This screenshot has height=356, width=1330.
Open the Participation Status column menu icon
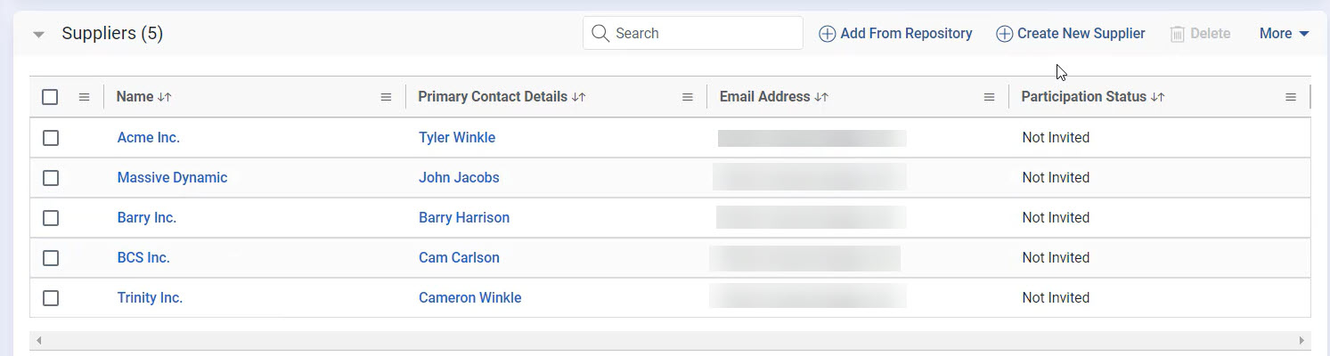[1290, 97]
